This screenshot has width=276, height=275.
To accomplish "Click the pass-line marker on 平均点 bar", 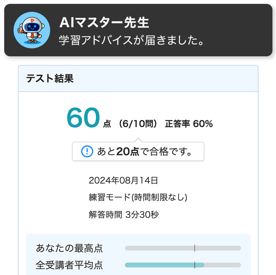I will click(194, 265).
